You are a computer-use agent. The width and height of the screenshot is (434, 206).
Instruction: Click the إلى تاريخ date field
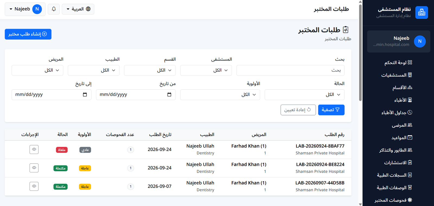point(52,95)
